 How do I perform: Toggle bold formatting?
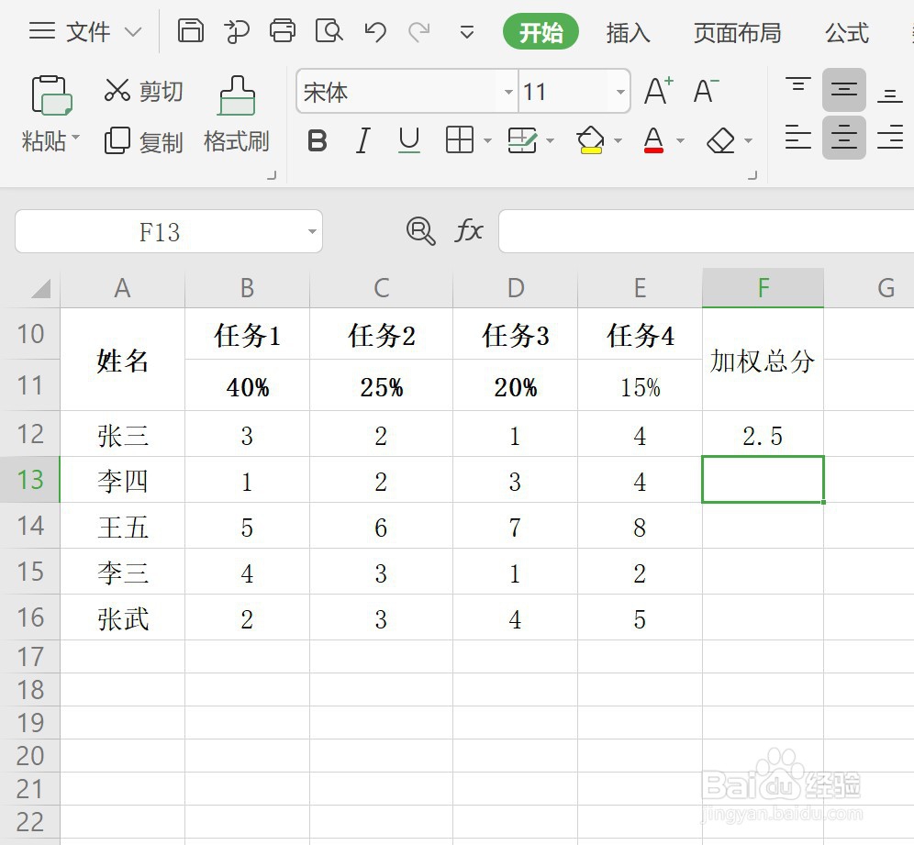pyautogui.click(x=317, y=140)
